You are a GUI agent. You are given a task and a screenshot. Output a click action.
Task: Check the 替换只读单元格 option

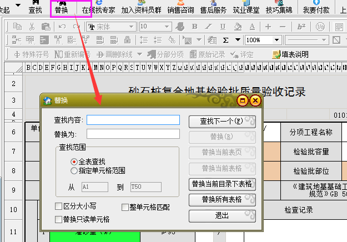click(x=59, y=219)
